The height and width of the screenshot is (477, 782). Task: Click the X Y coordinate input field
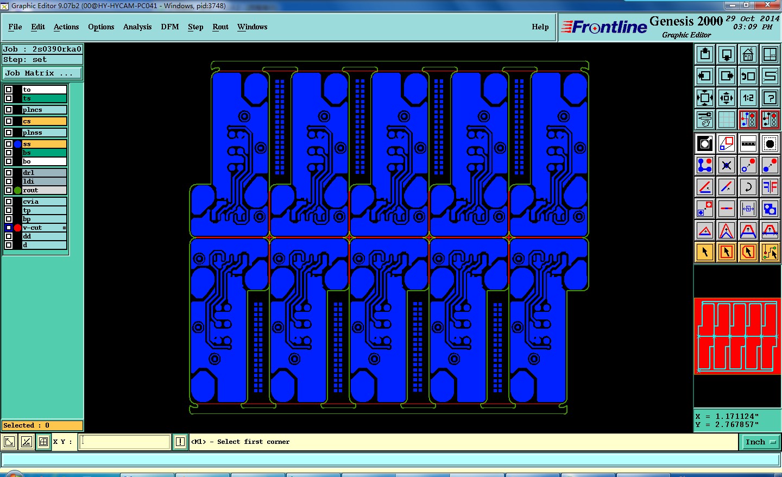click(x=125, y=442)
